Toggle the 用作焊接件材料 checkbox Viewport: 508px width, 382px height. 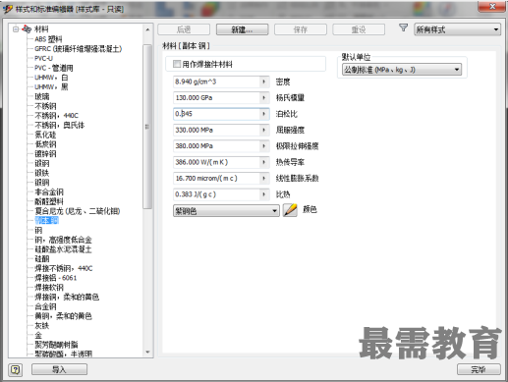click(177, 64)
